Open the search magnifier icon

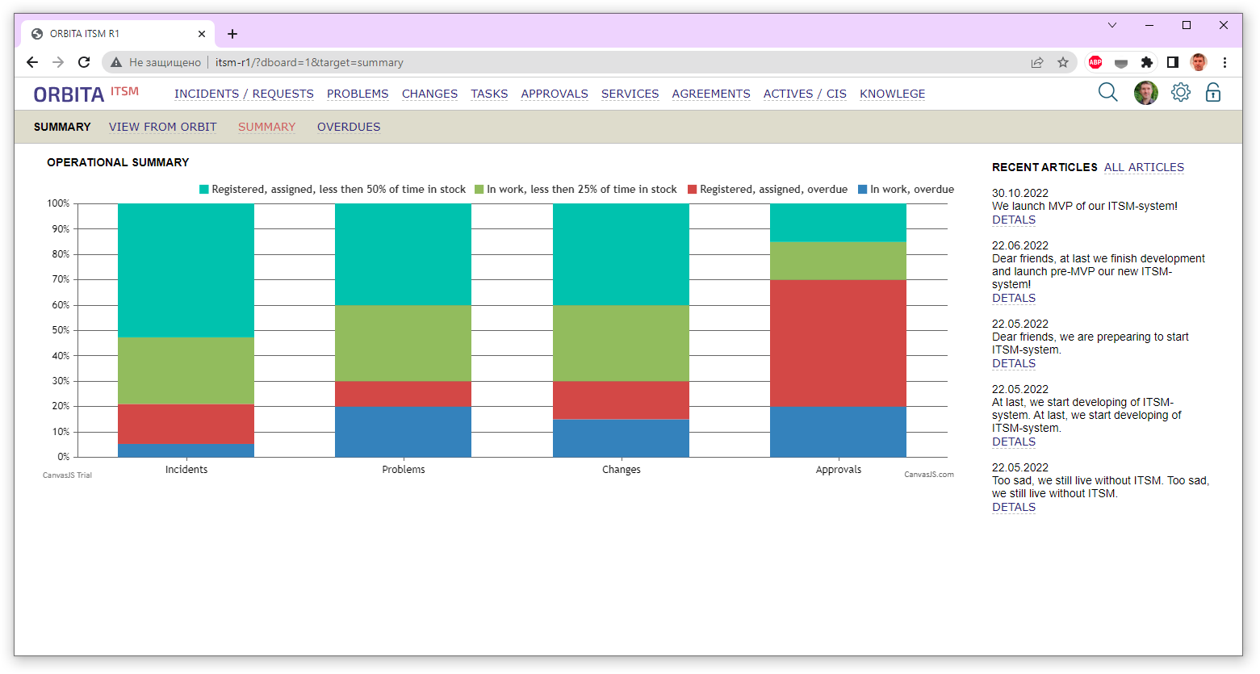click(x=1107, y=93)
